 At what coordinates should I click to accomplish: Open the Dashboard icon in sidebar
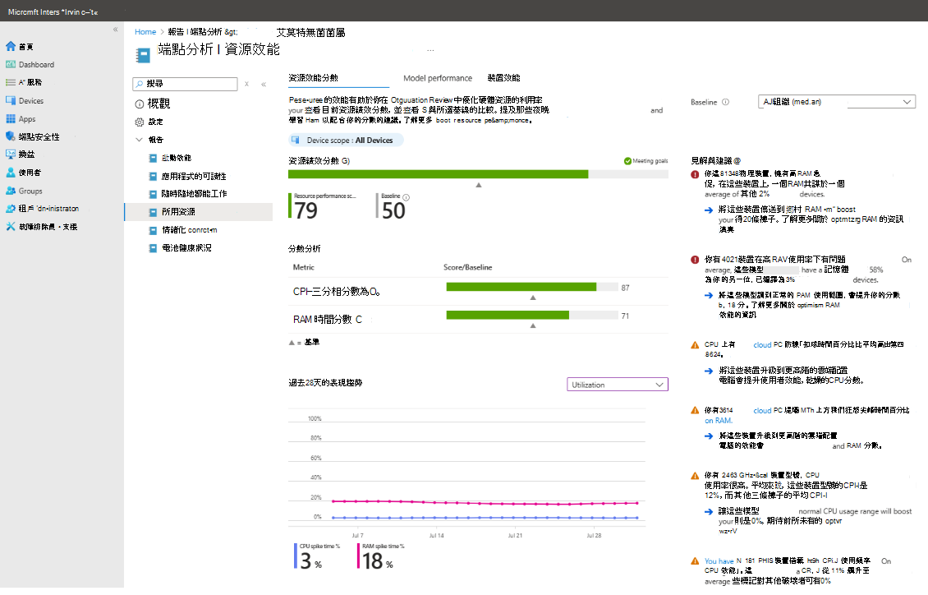click(x=11, y=65)
